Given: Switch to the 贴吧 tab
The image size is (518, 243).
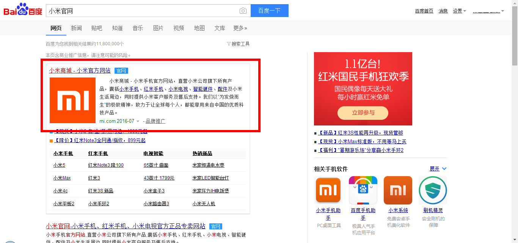Looking at the screenshot, I should point(97,28).
